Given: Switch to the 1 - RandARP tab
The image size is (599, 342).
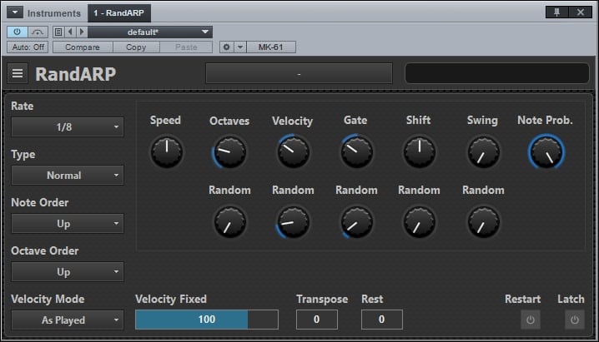Looking at the screenshot, I should pos(119,13).
